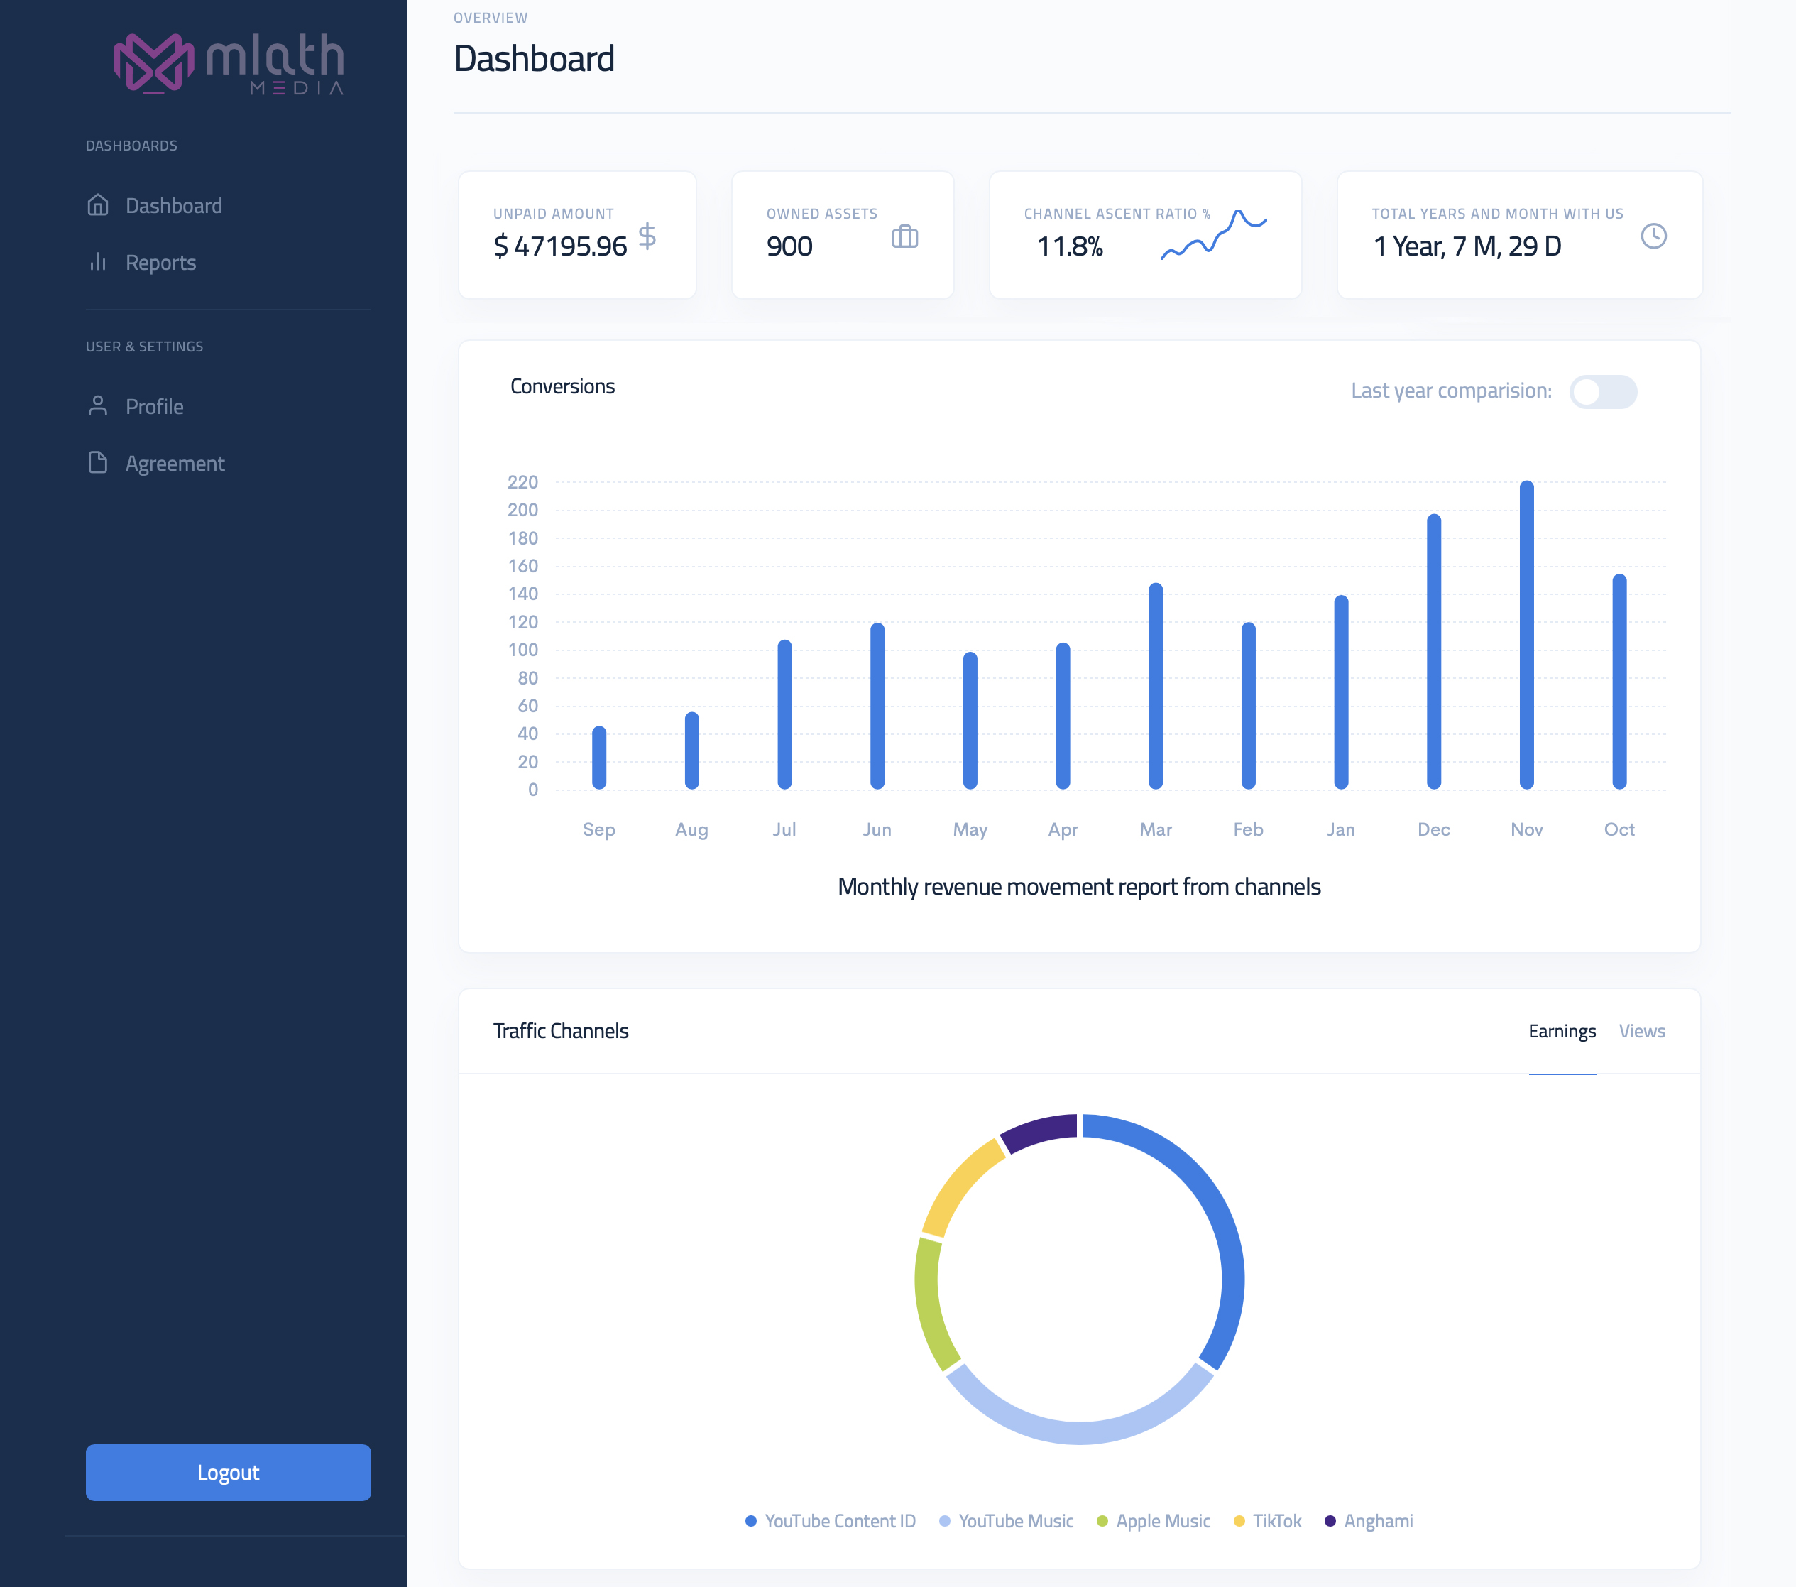1796x1587 pixels.
Task: Open Dashboard from the sidebar
Action: coord(173,204)
